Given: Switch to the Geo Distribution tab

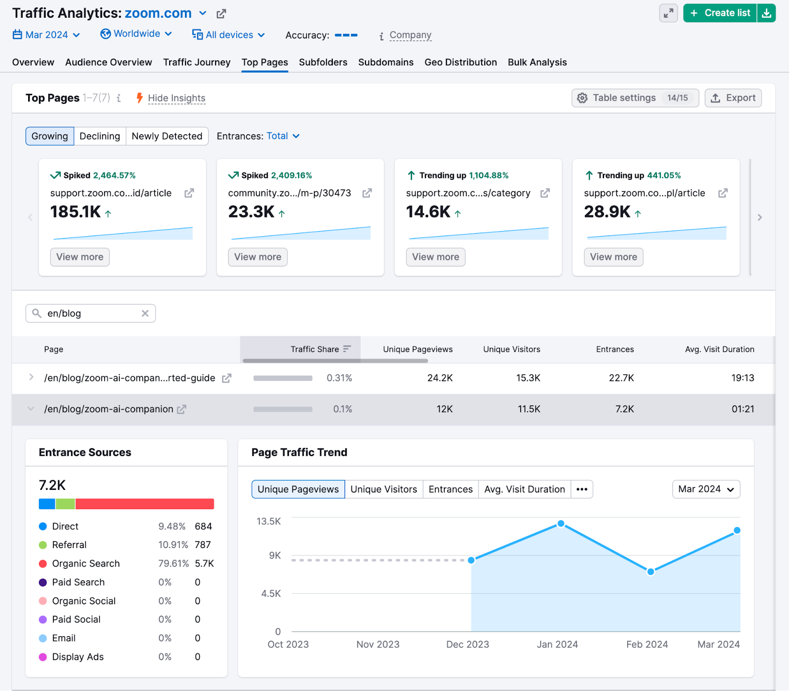Looking at the screenshot, I should point(460,62).
